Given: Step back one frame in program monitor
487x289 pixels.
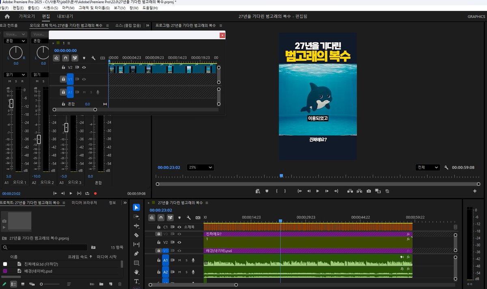Looking at the screenshot, I should pos(308,191).
